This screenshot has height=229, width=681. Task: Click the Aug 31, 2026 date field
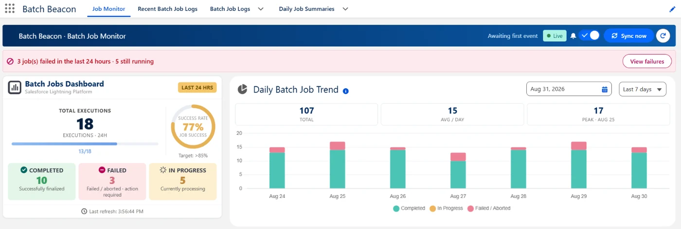tap(569, 89)
